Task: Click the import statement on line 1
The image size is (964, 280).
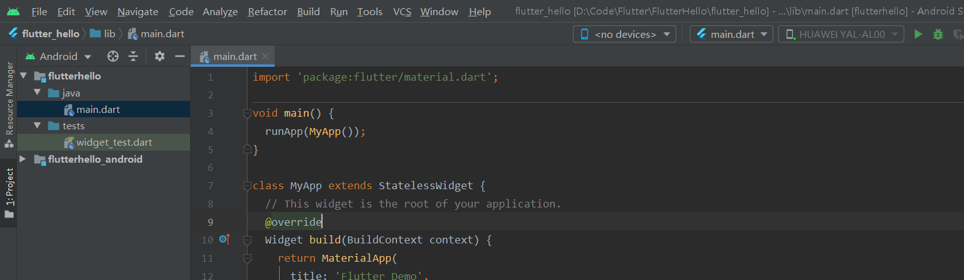Action: click(x=376, y=77)
